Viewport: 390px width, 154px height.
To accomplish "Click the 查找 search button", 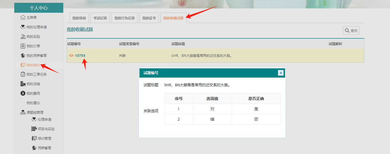I will click(351, 31).
